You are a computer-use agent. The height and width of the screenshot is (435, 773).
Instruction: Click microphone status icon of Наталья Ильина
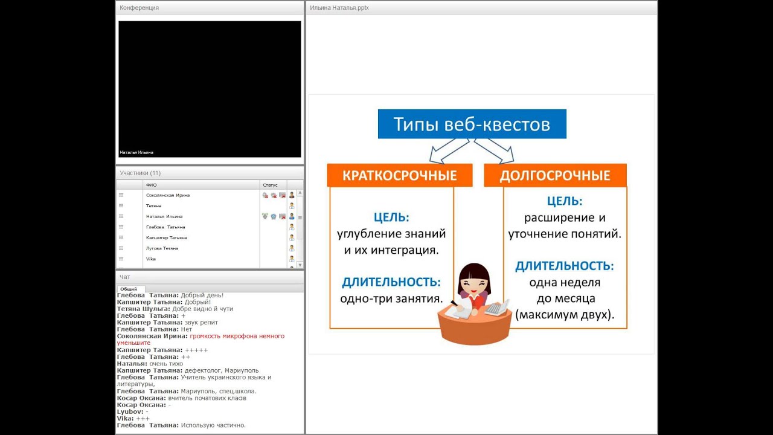pyautogui.click(x=265, y=216)
